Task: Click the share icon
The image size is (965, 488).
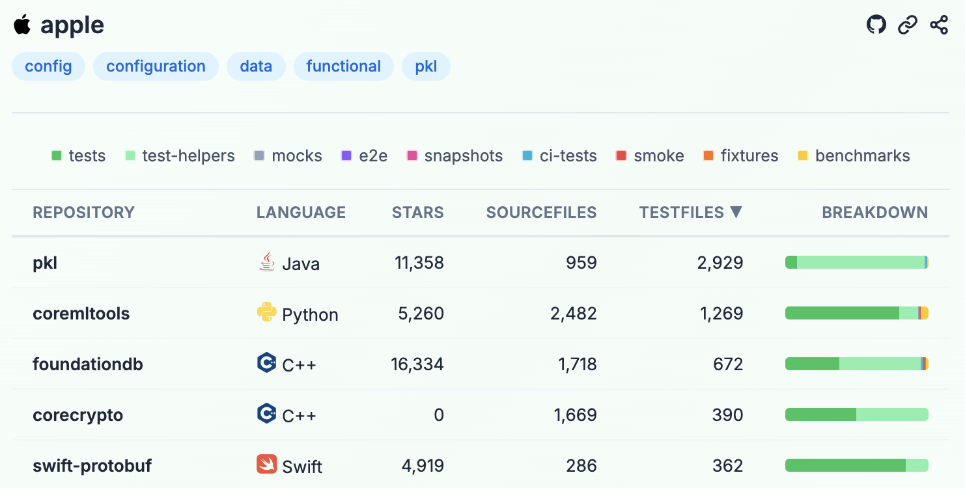Action: click(x=939, y=25)
